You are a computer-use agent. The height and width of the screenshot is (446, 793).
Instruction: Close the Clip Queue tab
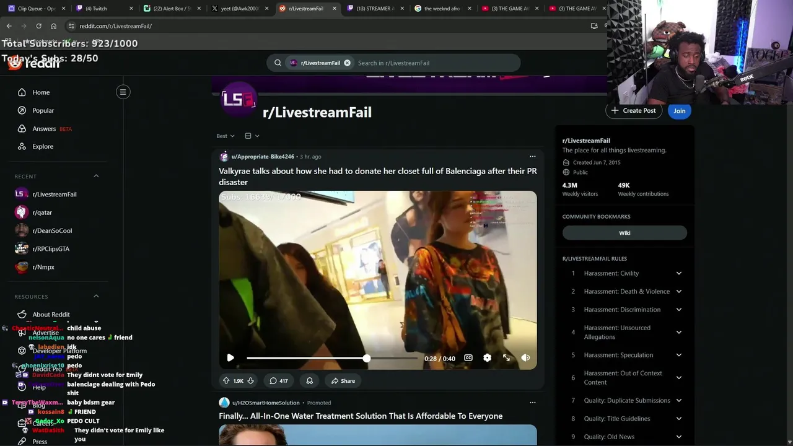(63, 9)
